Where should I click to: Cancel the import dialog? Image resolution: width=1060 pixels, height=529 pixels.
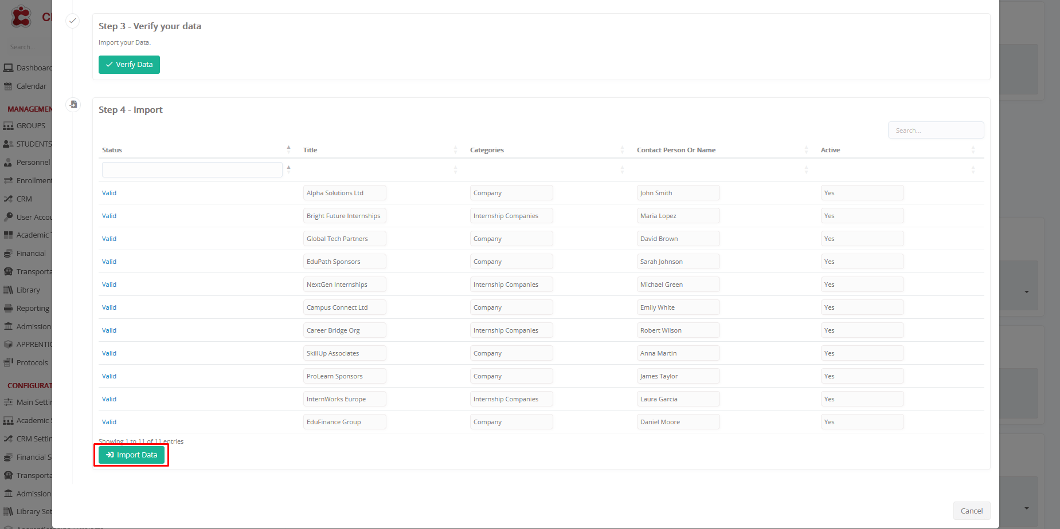click(971, 511)
